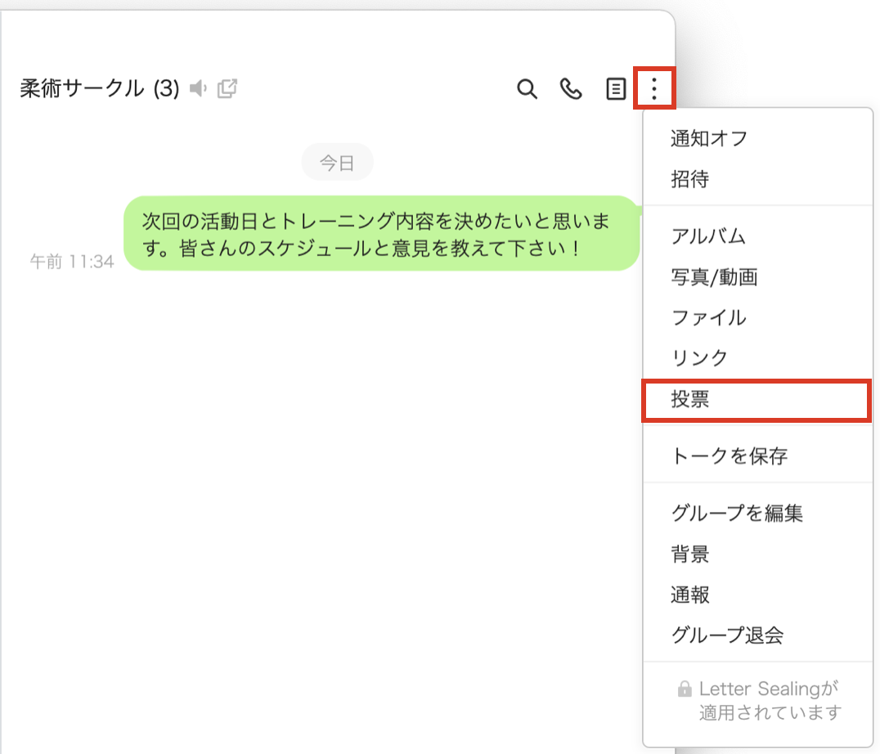Screen dimensions: 880x754
Task: Select トークを保存 option
Action: (757, 456)
